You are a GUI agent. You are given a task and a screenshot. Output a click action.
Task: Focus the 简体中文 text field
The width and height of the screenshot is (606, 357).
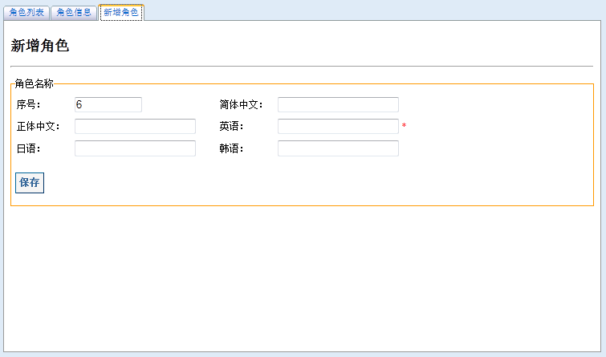point(338,105)
